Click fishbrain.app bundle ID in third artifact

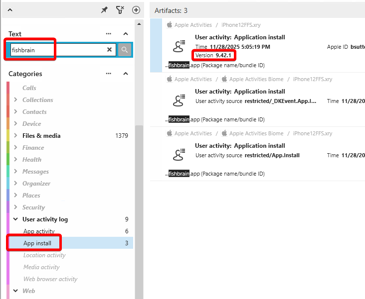tap(215, 174)
